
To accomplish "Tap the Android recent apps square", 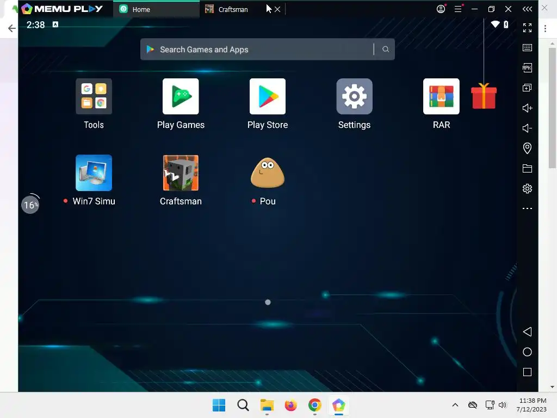I will (x=527, y=372).
